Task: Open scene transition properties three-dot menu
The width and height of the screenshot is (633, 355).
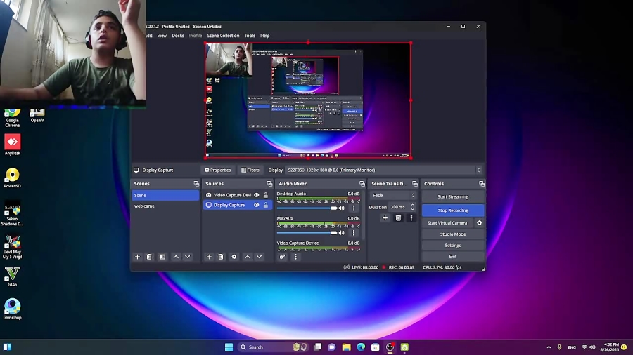Action: (x=411, y=218)
